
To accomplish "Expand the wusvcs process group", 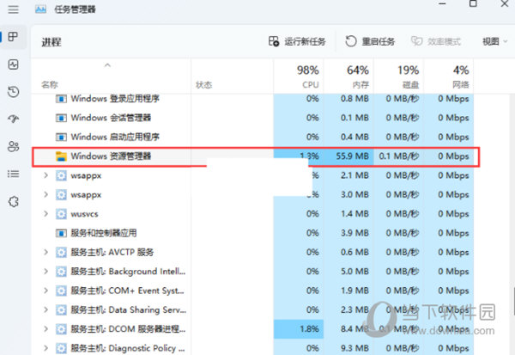I will click(45, 214).
